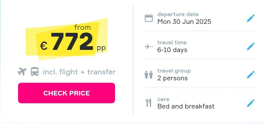Select the Mon 30 Jun 2025 date value
Screen dimensions: 264x124
tap(184, 22)
